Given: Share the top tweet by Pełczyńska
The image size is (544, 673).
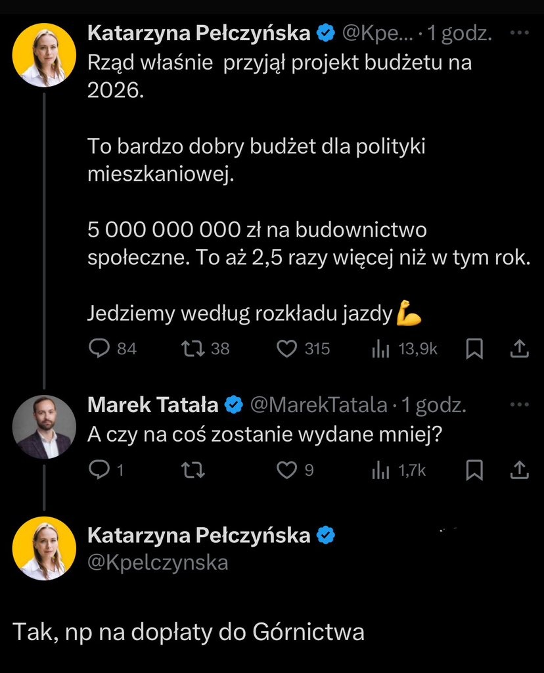Looking at the screenshot, I should (x=519, y=349).
